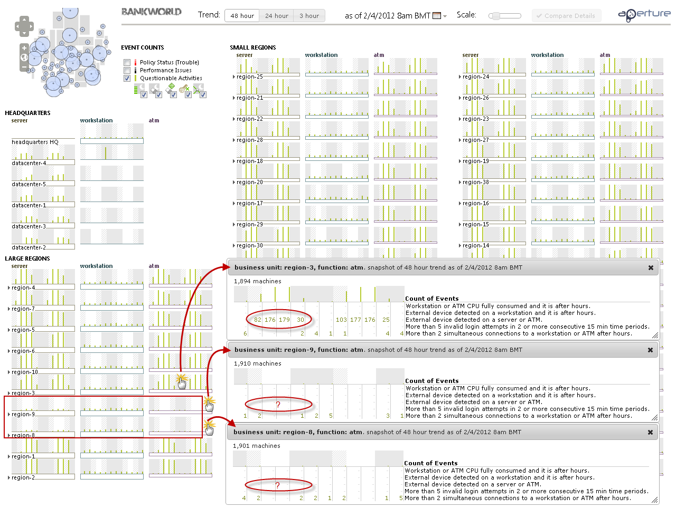676x508 pixels.
Task: Expand the region-25 row
Action: [x=234, y=77]
